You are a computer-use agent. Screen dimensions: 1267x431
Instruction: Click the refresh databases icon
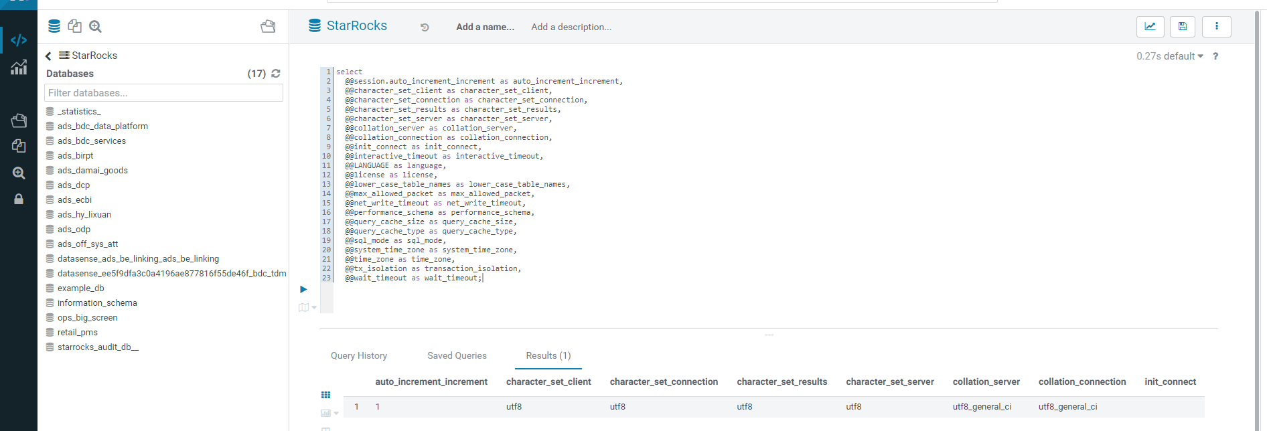(276, 74)
